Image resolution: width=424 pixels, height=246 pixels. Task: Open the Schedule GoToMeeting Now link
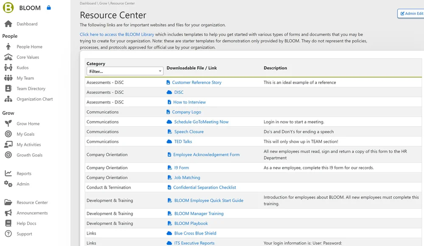[201, 122]
